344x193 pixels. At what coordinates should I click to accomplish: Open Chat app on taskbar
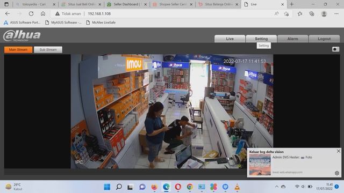(142, 187)
